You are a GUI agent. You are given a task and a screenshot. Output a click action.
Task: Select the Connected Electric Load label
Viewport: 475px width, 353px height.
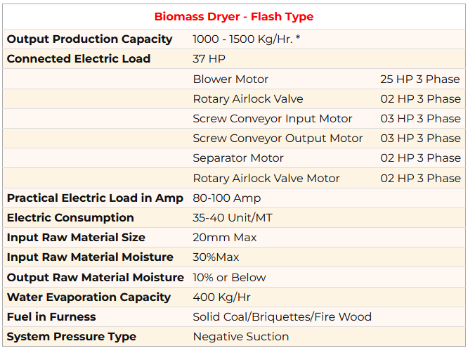(79, 59)
